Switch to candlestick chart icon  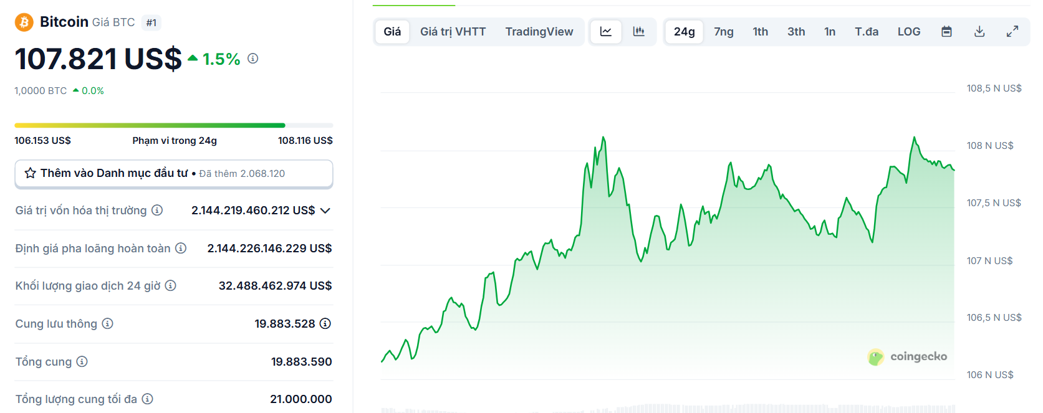(x=638, y=32)
